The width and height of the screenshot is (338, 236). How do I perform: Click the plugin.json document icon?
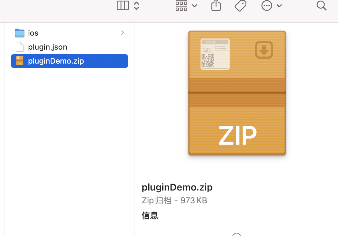20,47
